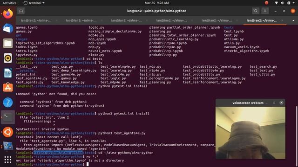Click 'probabilistic_learning.py' in first listing
298x167 pixels.
(174, 39)
